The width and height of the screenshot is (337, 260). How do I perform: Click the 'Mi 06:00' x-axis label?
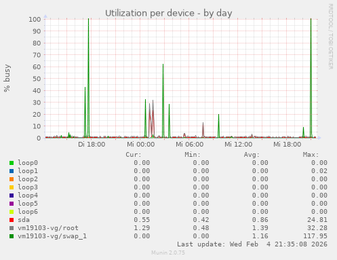pos(189,145)
